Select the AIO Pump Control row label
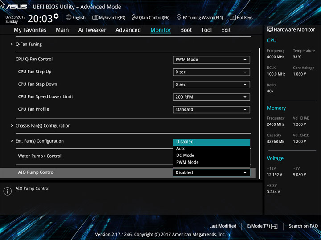Screen dimensions: 321x240 point(36,172)
